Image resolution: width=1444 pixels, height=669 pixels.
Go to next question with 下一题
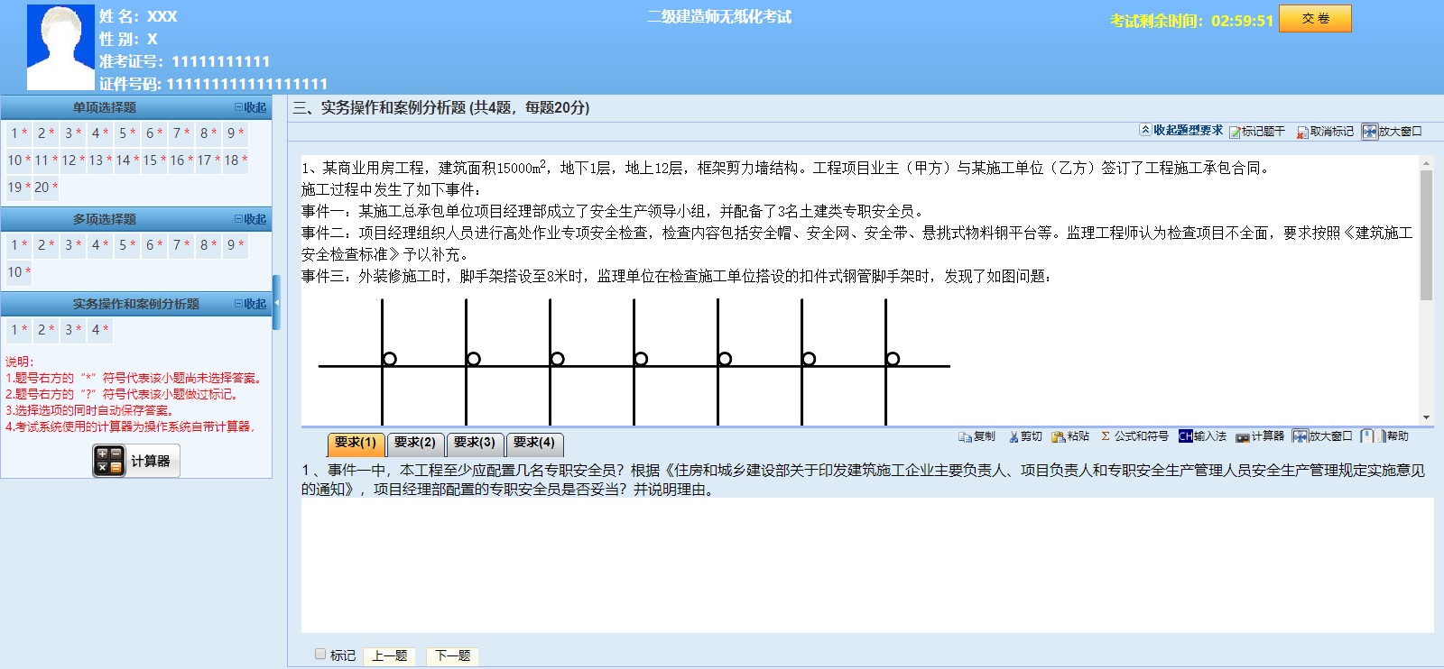[x=453, y=655]
